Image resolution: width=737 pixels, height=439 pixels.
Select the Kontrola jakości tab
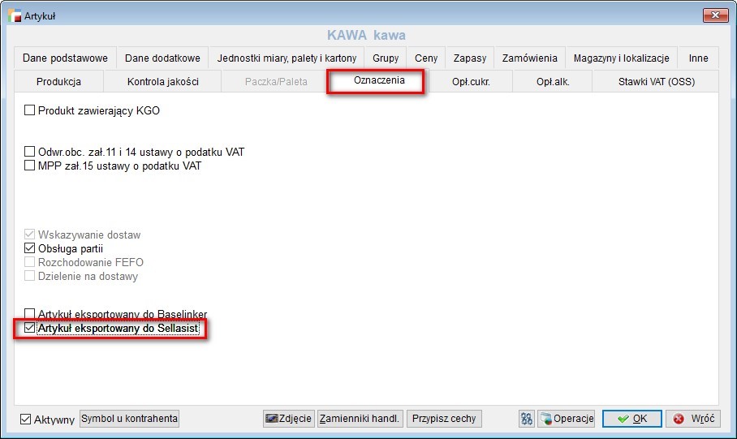click(162, 81)
